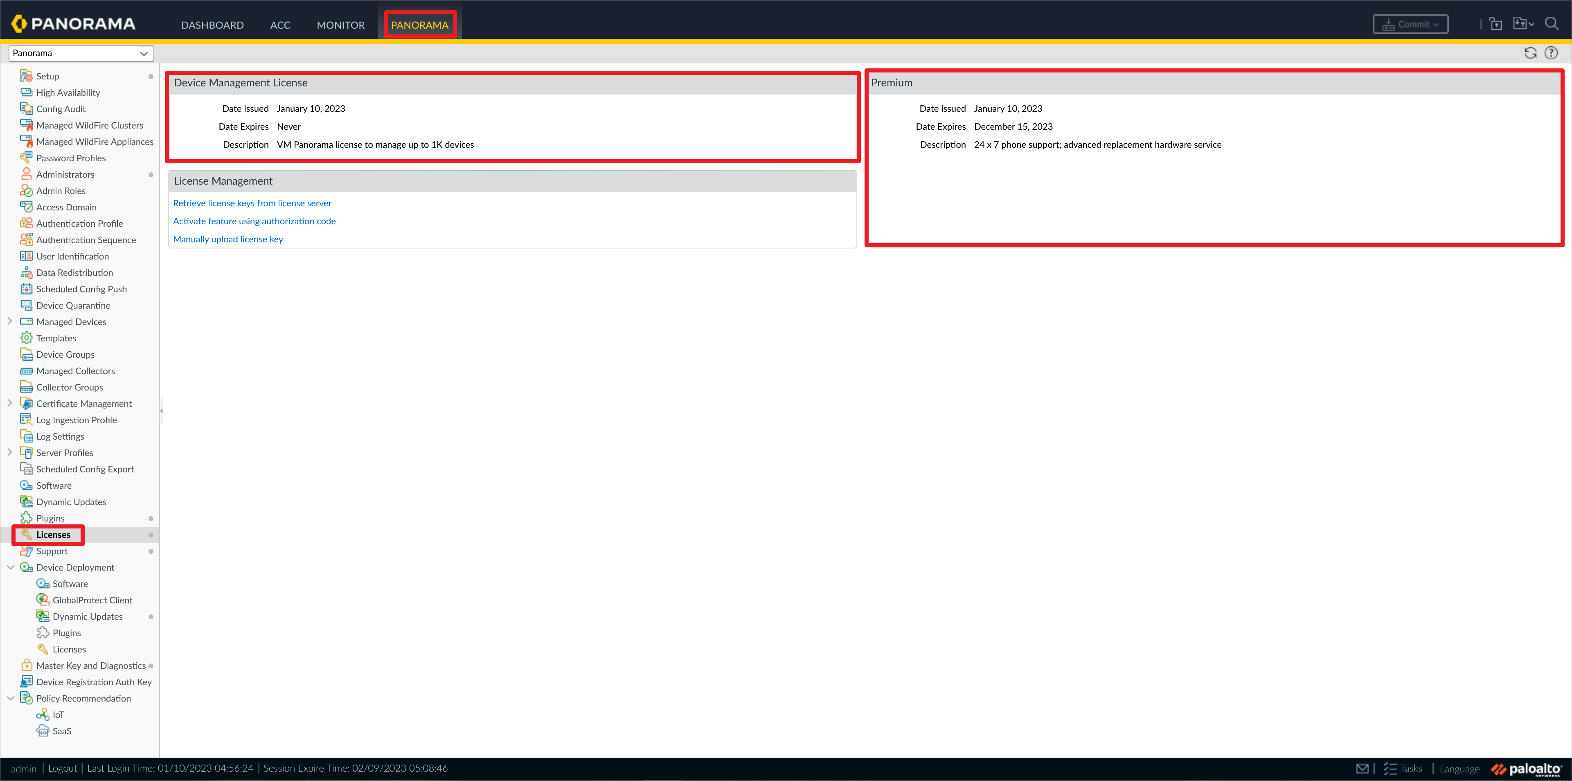This screenshot has height=781, width=1572.
Task: Open the Panorama context dropdown
Action: 81,53
